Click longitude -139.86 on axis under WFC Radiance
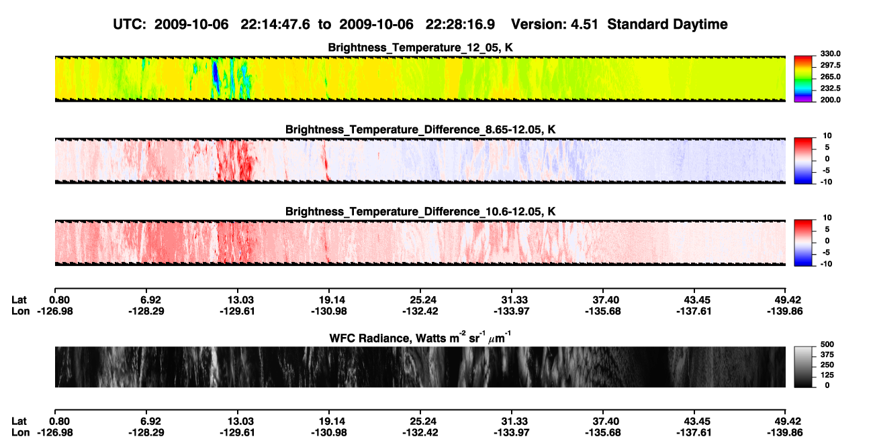Viewport: 873px width, 447px height. [786, 432]
